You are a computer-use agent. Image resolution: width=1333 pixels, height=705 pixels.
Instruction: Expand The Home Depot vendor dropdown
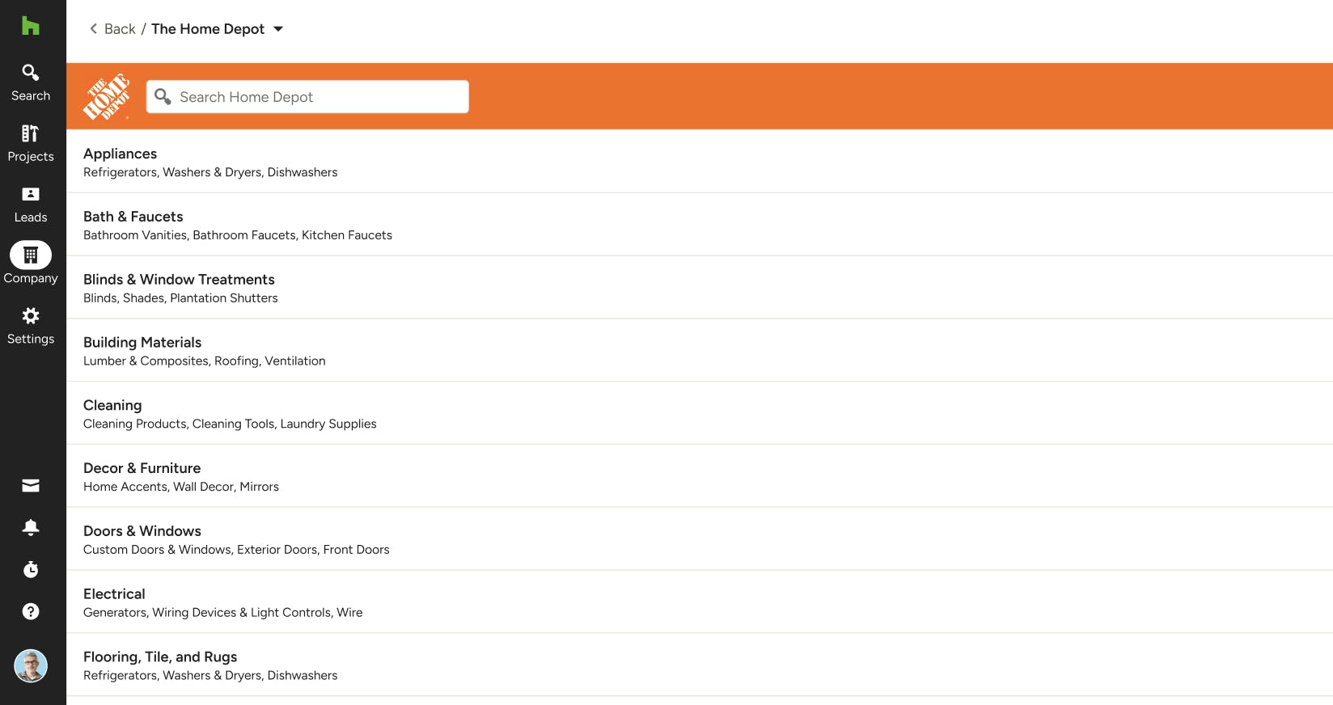[278, 29]
